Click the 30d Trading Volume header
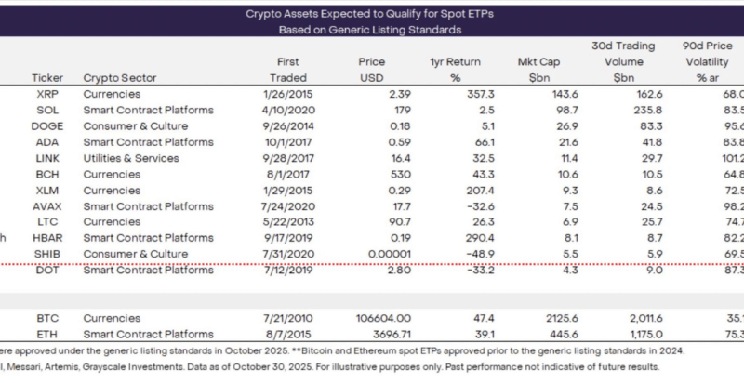 click(623, 61)
